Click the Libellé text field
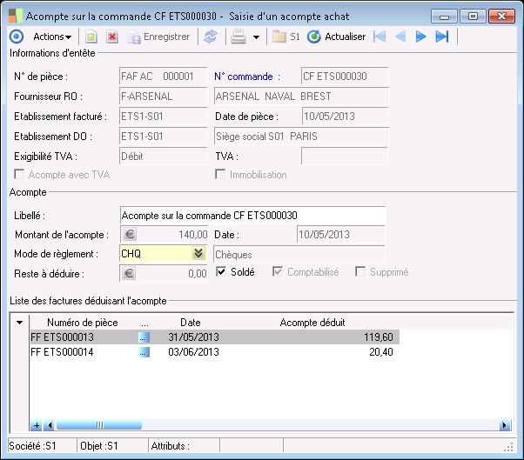524x460 pixels. (252, 216)
